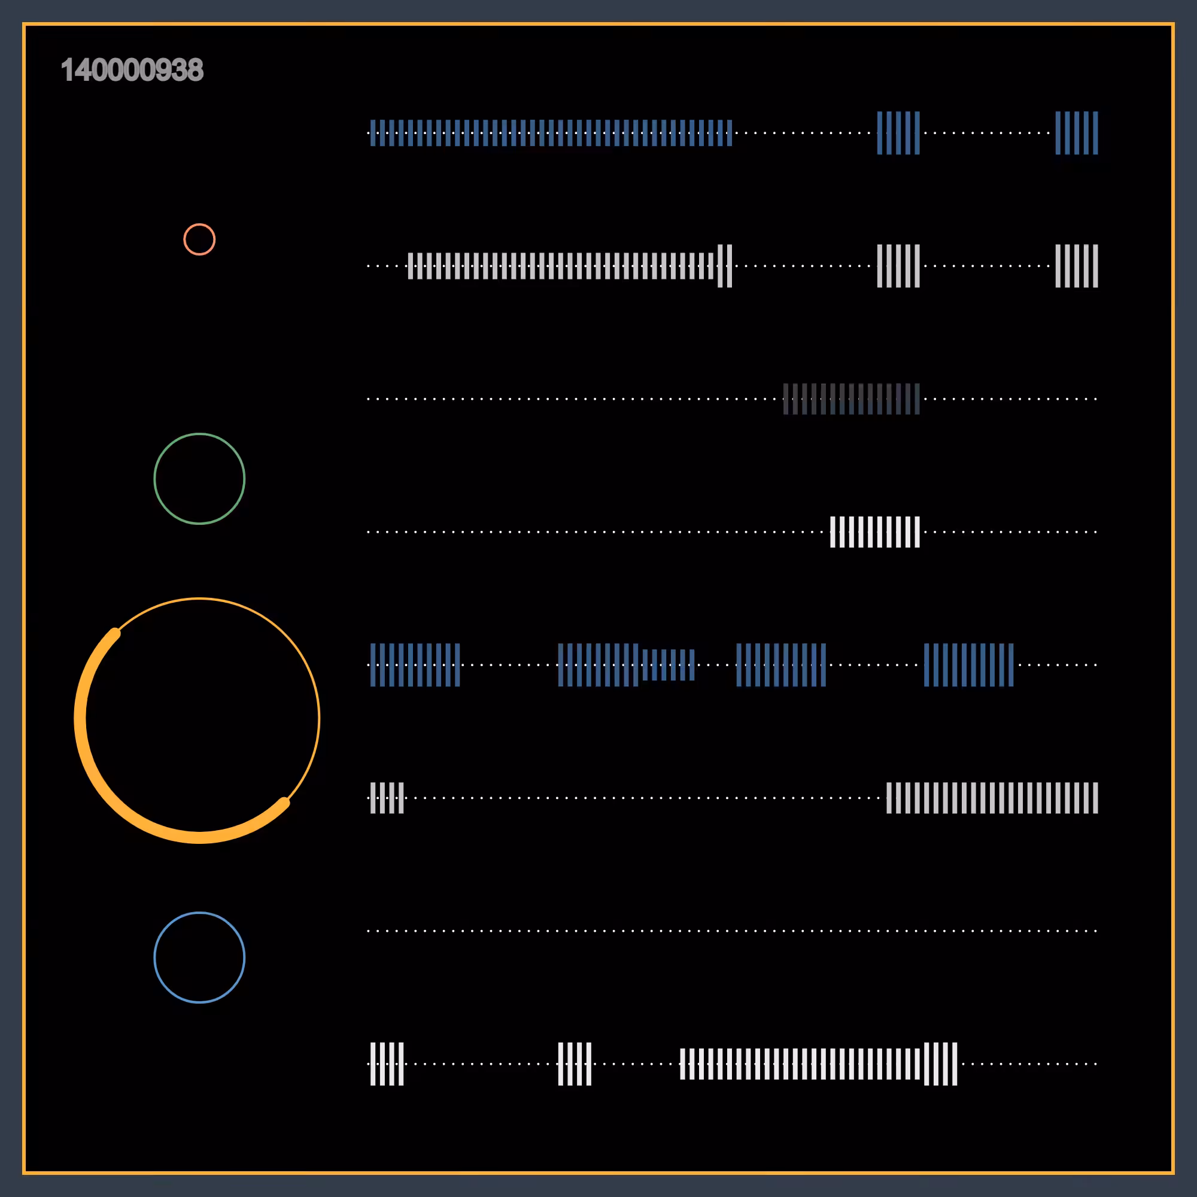Select the small salmon-colored circle
The width and height of the screenshot is (1197, 1197).
(199, 239)
